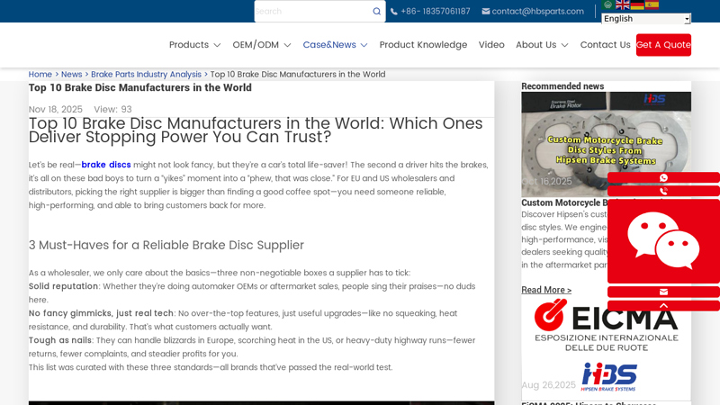Click '3 Must-Haves for a Reliable Brake Disc Supplier' heading
The height and width of the screenshot is (405, 720).
166,245
